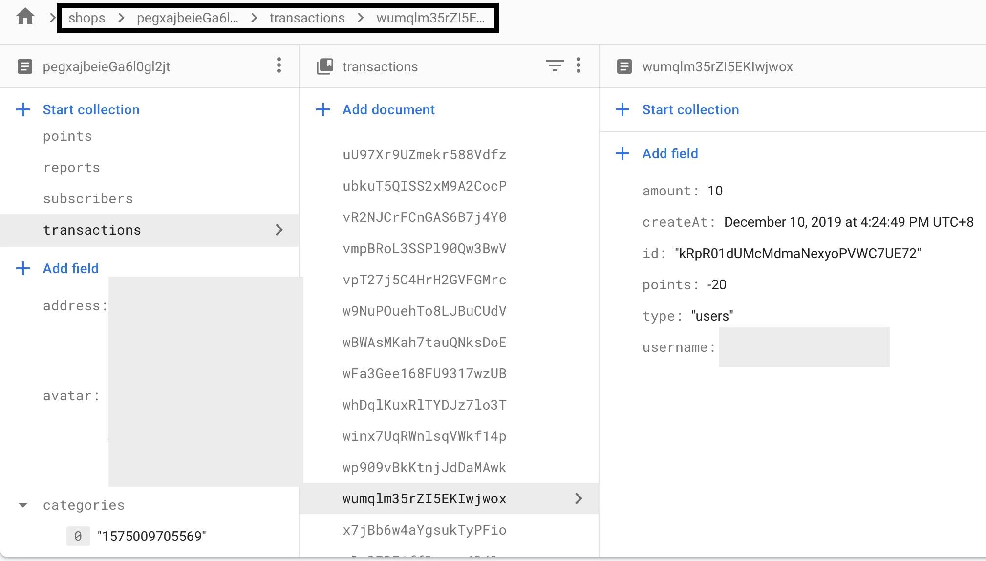Select document vpT27j5C4HrH2GVFGMrc

click(x=424, y=280)
